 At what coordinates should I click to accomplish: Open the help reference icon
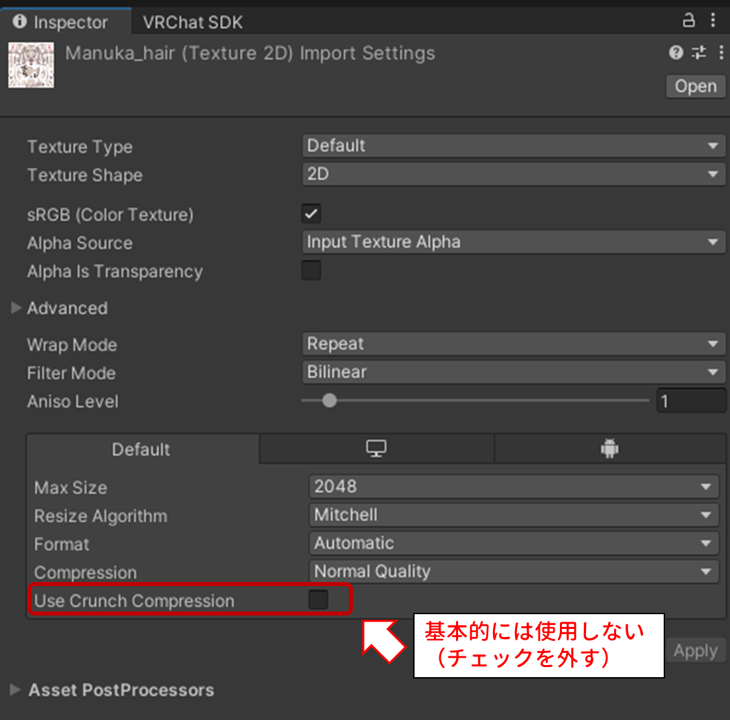click(x=676, y=53)
